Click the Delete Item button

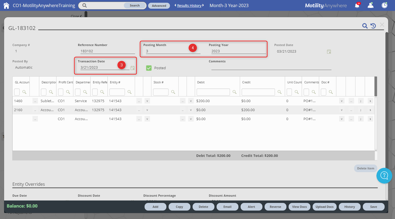click(366, 168)
